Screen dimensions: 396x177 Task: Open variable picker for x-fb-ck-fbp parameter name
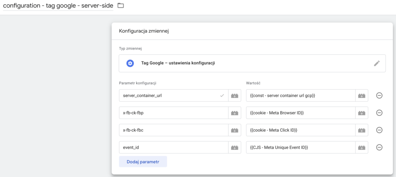tap(234, 113)
